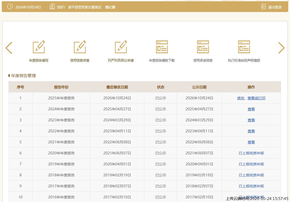The width and height of the screenshot is (290, 202).
Task: Click the 最后修改日期 column header
Action: (117, 87)
